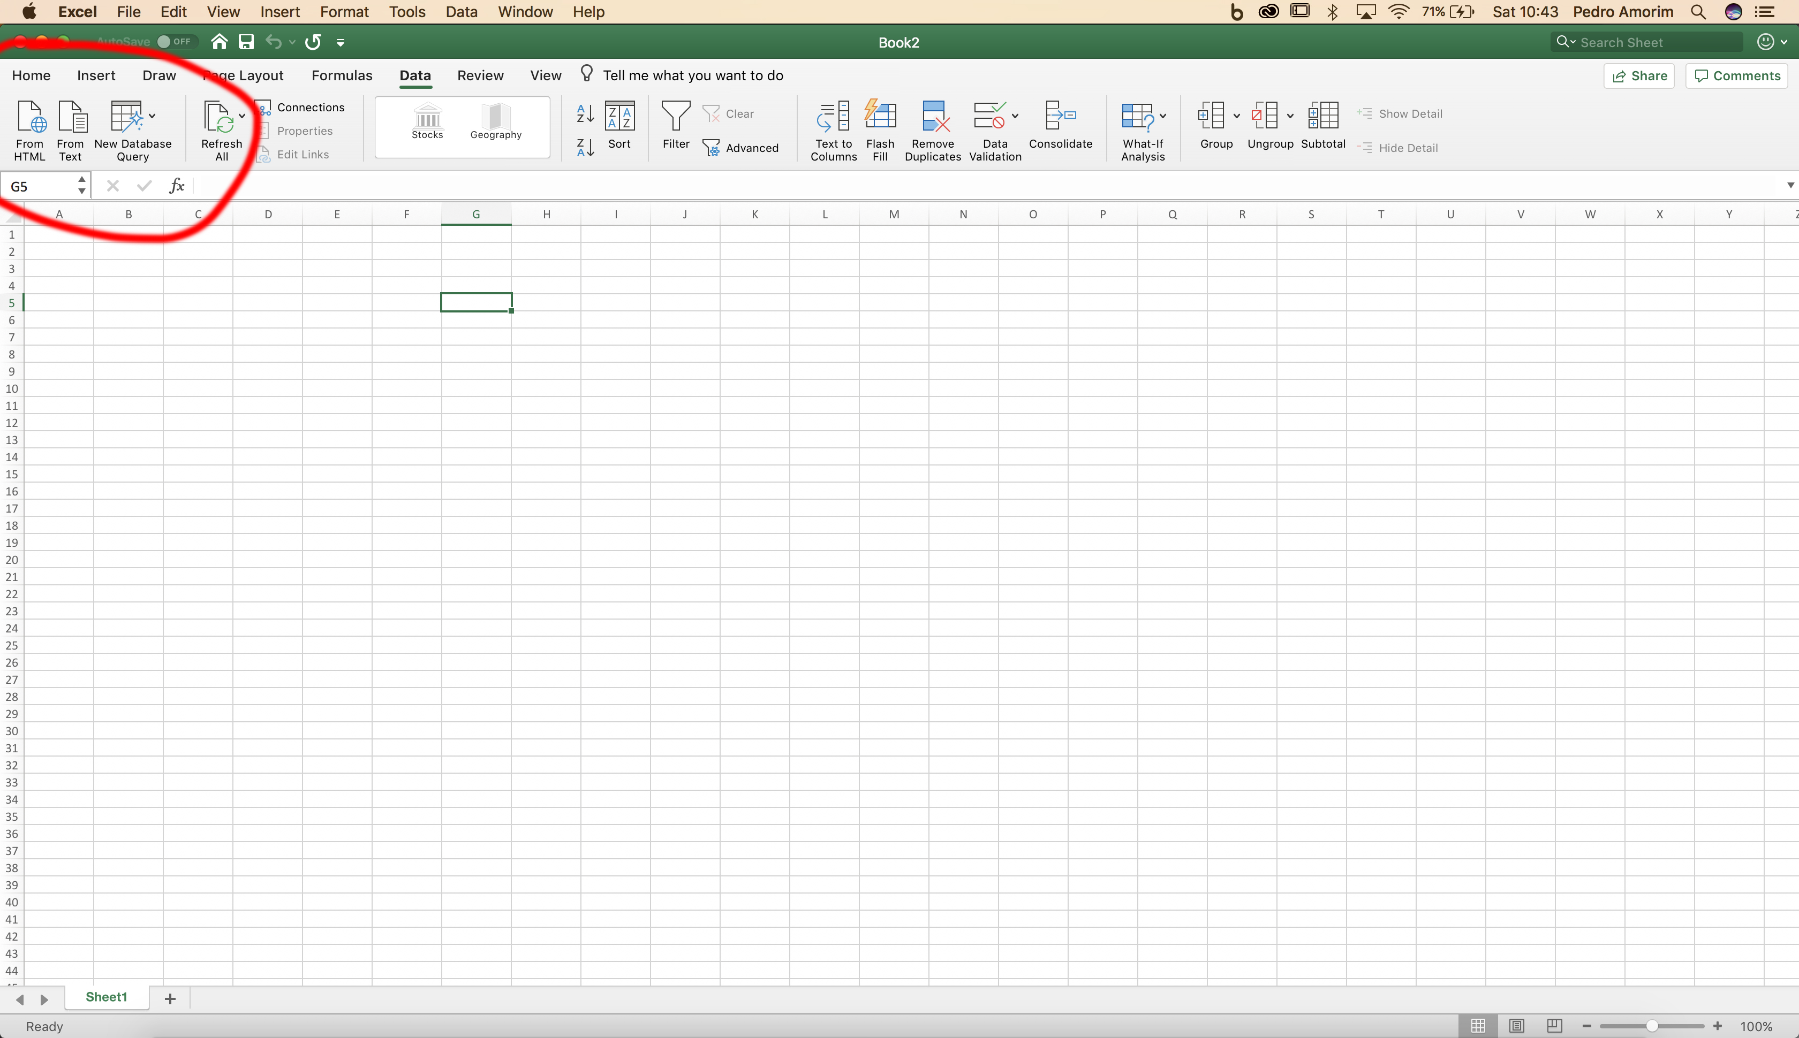Click Comments in the top right
1799x1038 pixels.
[x=1737, y=75]
